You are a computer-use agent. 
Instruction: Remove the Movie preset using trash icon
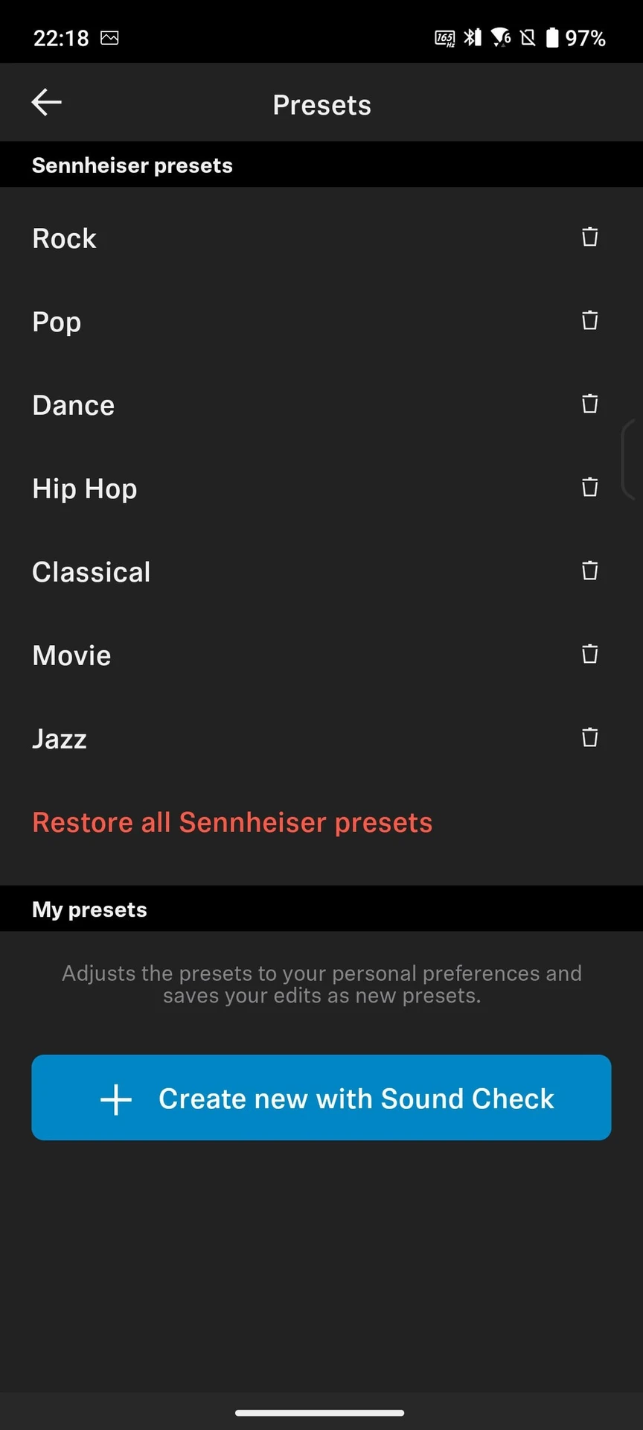589,654
